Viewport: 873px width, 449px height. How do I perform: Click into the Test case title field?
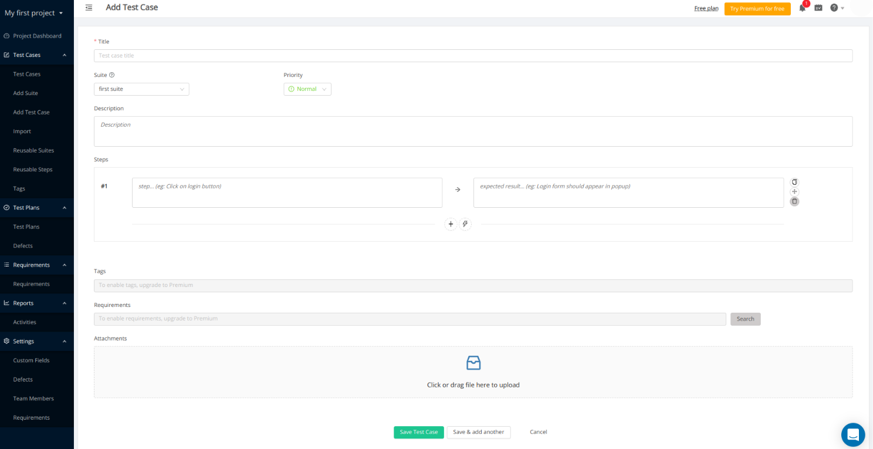[472, 56]
